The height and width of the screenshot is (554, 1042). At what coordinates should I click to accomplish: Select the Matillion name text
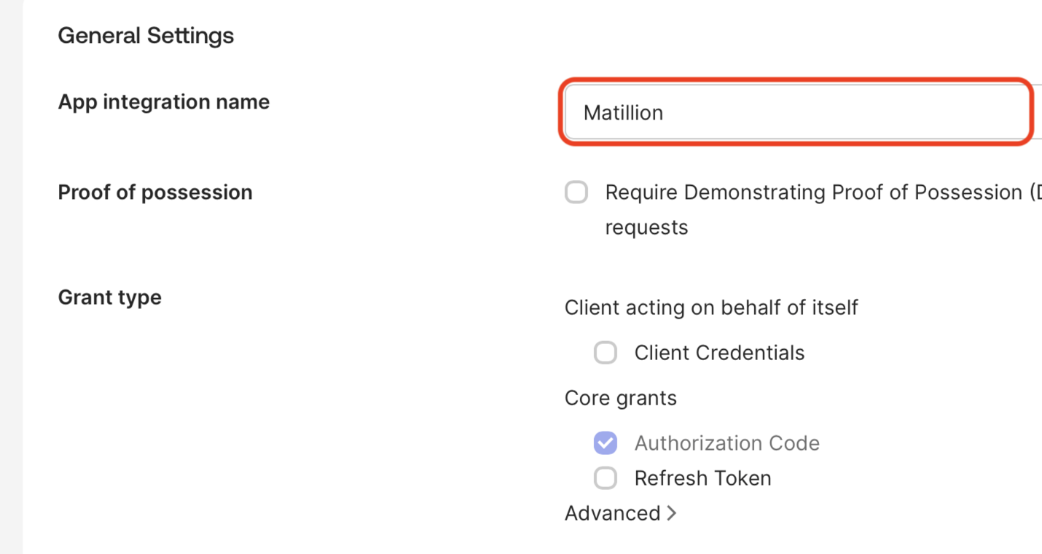point(624,112)
